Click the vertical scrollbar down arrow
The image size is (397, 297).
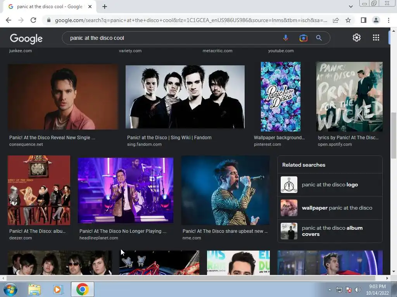394,272
